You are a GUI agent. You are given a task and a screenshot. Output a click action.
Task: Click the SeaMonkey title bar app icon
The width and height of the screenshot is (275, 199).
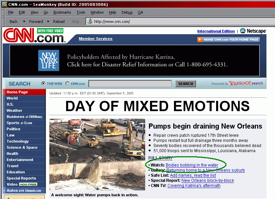point(5,4)
